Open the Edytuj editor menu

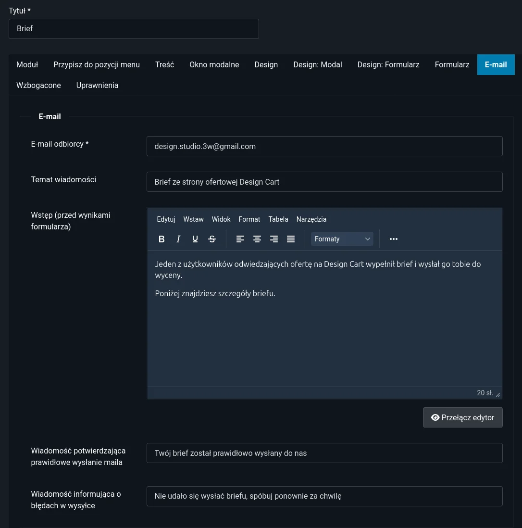pyautogui.click(x=166, y=219)
